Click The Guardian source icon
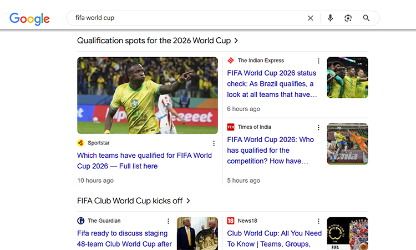Screen dimensions: 416x250 [80, 221]
